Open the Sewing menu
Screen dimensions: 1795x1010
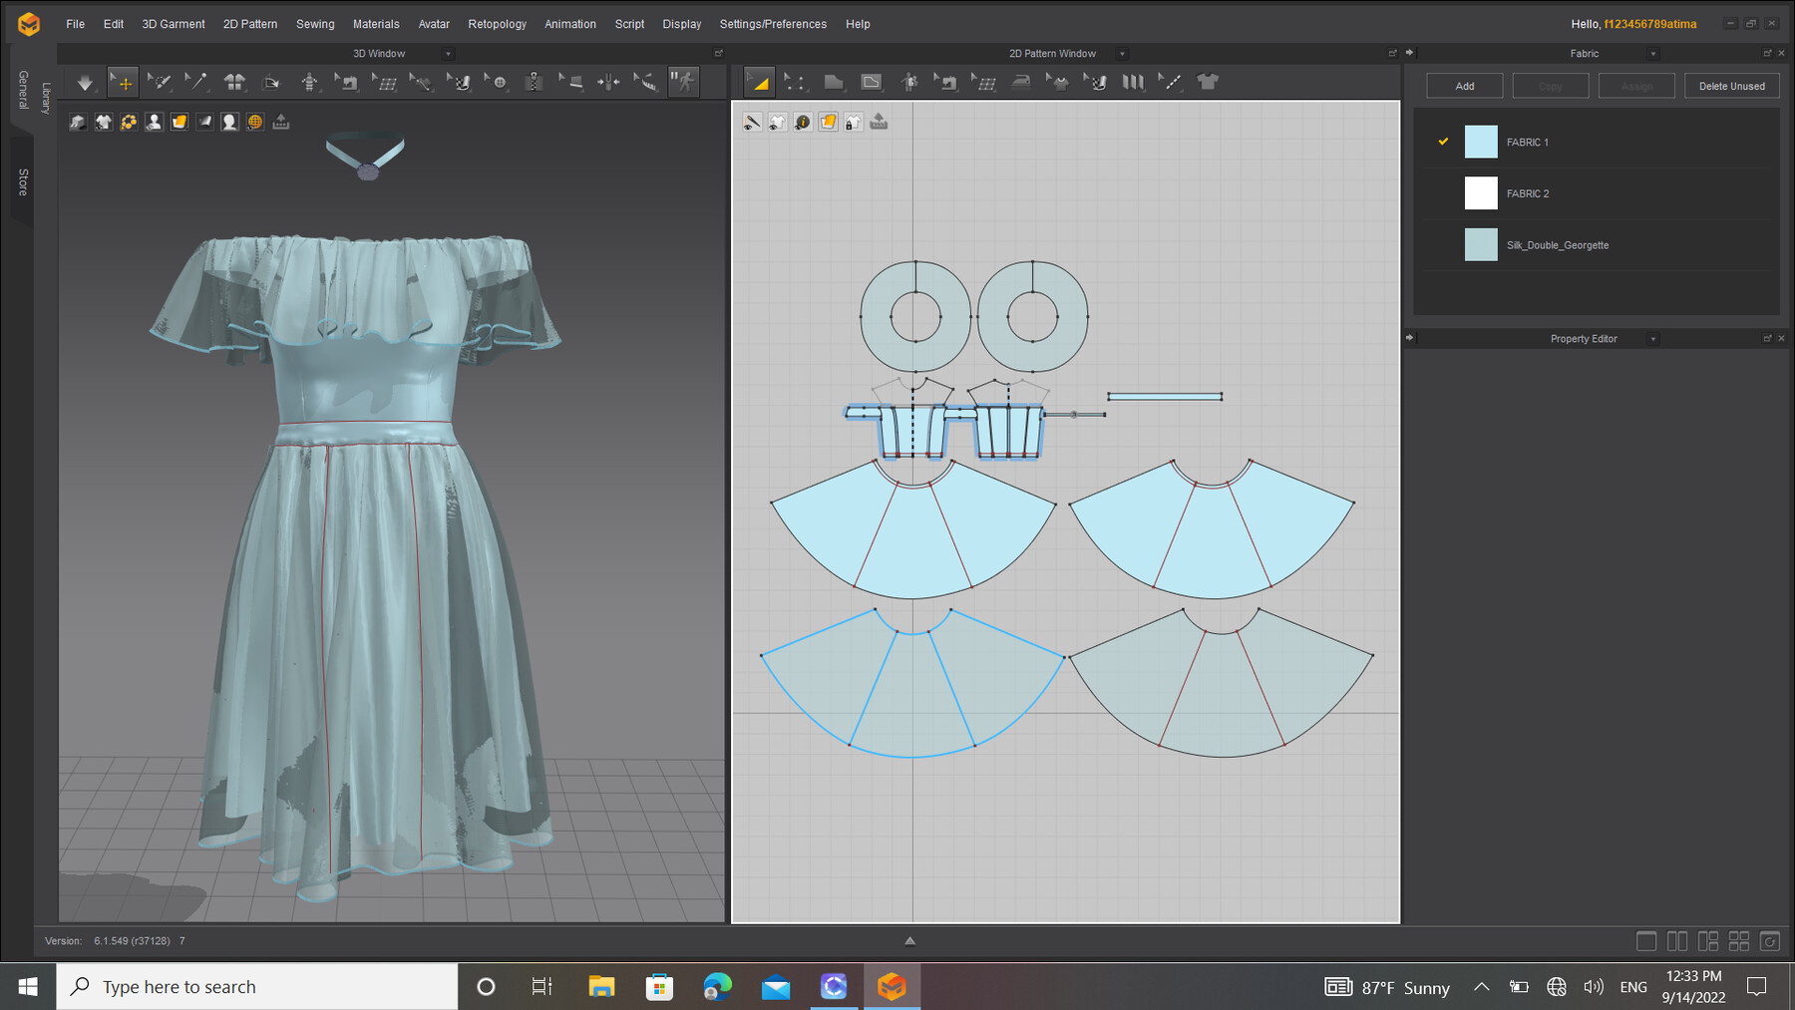click(x=315, y=23)
